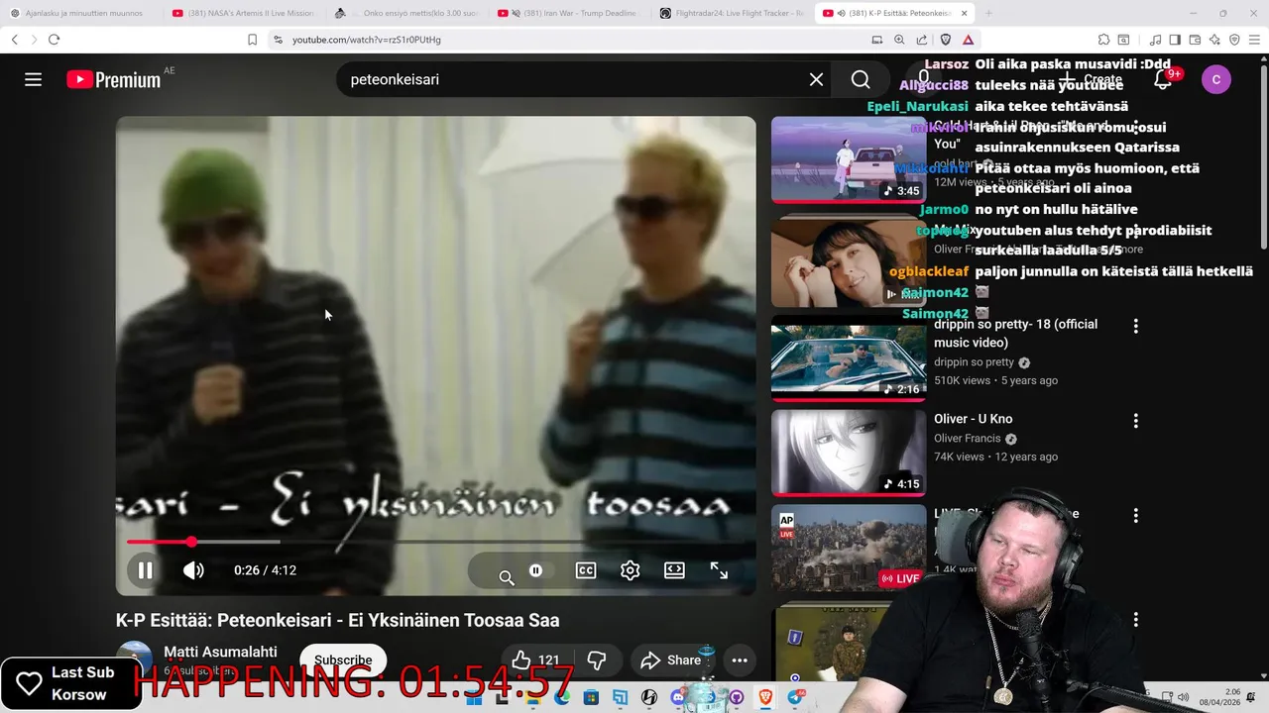
Task: Open Brave Shields lion icon
Action: click(945, 40)
